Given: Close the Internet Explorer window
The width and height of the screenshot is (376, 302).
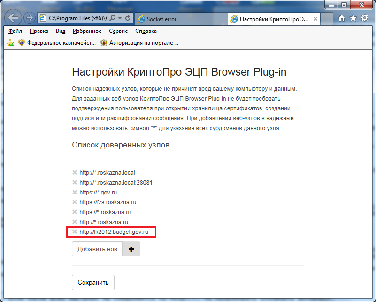Looking at the screenshot, I should tap(362, 5).
